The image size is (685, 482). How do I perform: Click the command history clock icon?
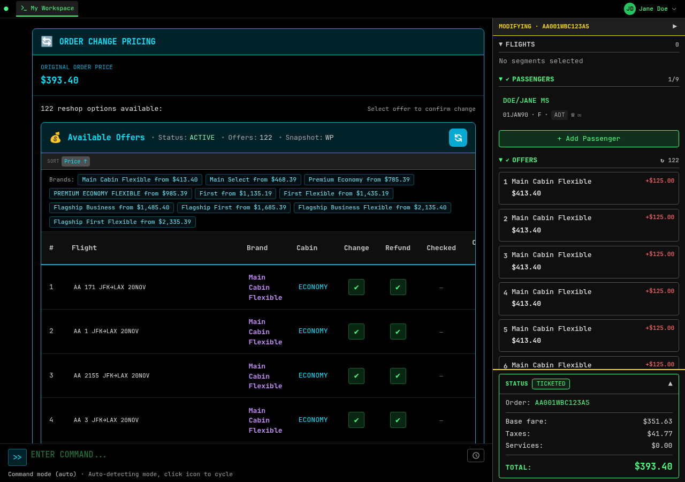[476, 455]
